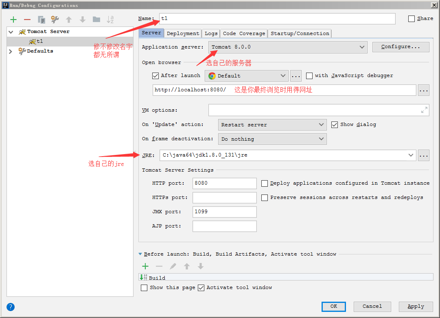This screenshot has height=318, width=440.
Task: Add before-launch task with green plus
Action: point(145,266)
